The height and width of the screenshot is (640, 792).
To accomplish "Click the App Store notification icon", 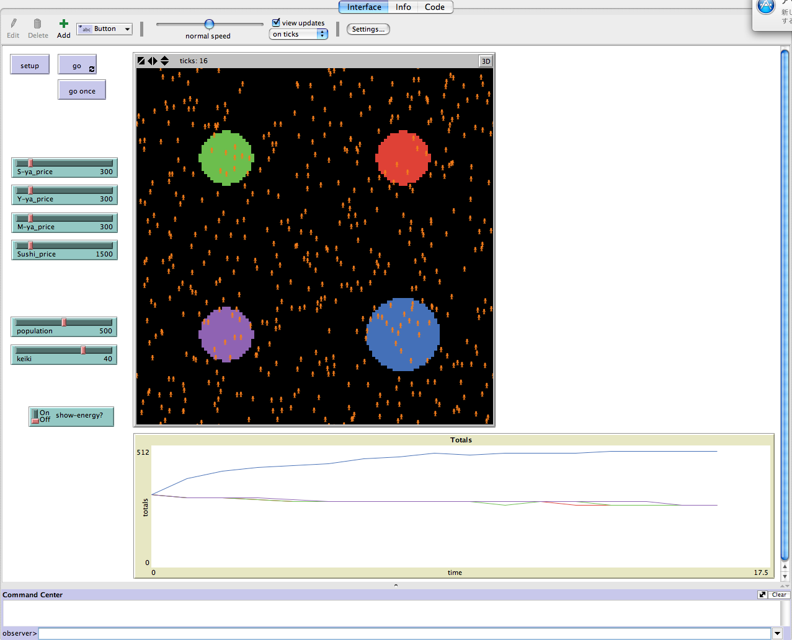I will [x=767, y=7].
